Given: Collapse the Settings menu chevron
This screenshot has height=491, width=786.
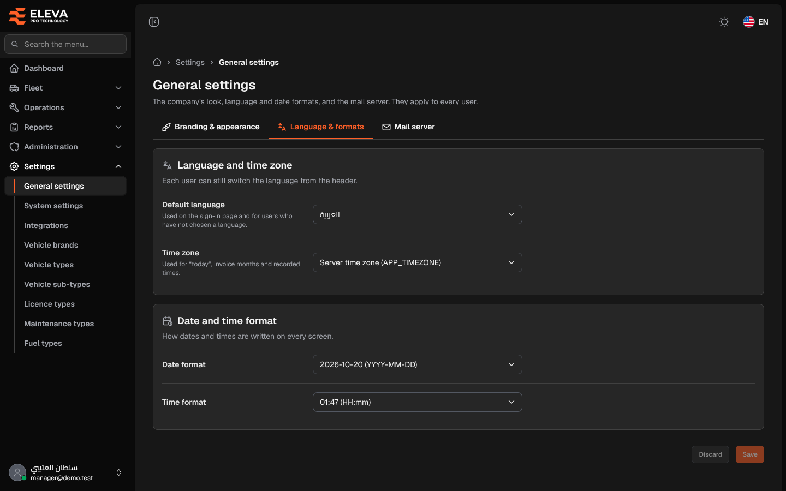Looking at the screenshot, I should click(x=118, y=166).
